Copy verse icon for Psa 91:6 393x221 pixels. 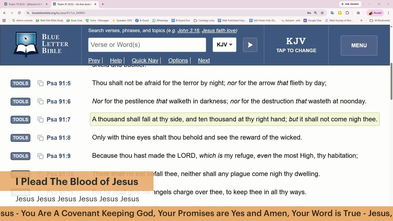pos(40,101)
